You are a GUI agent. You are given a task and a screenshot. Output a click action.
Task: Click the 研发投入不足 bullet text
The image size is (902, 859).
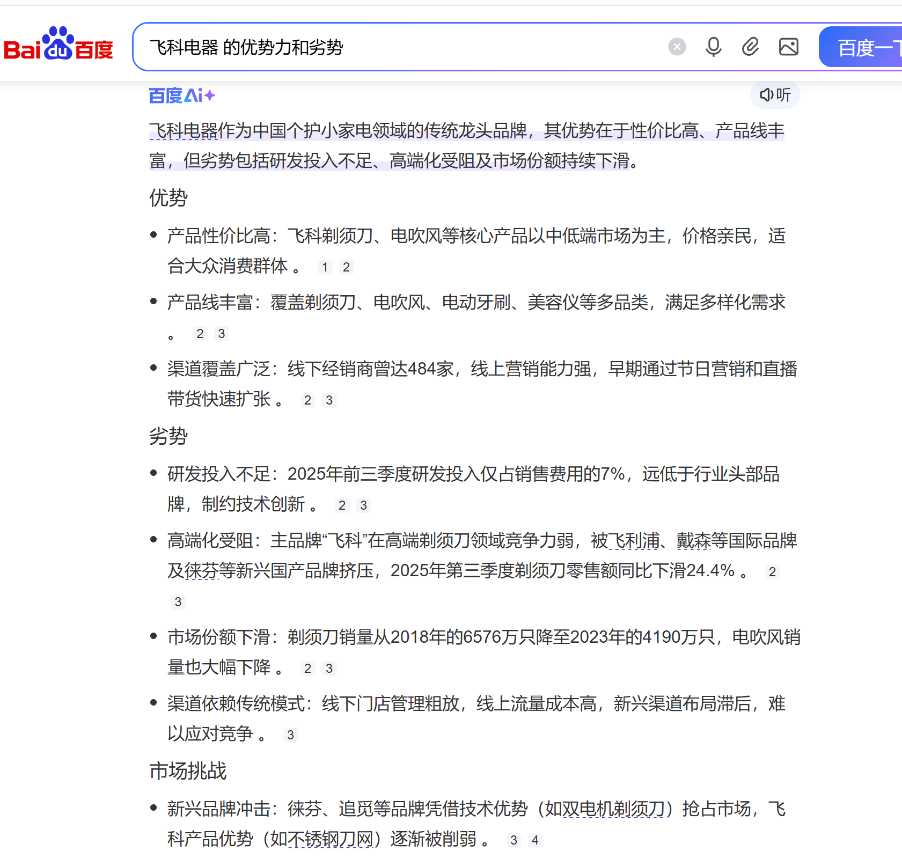tap(473, 489)
